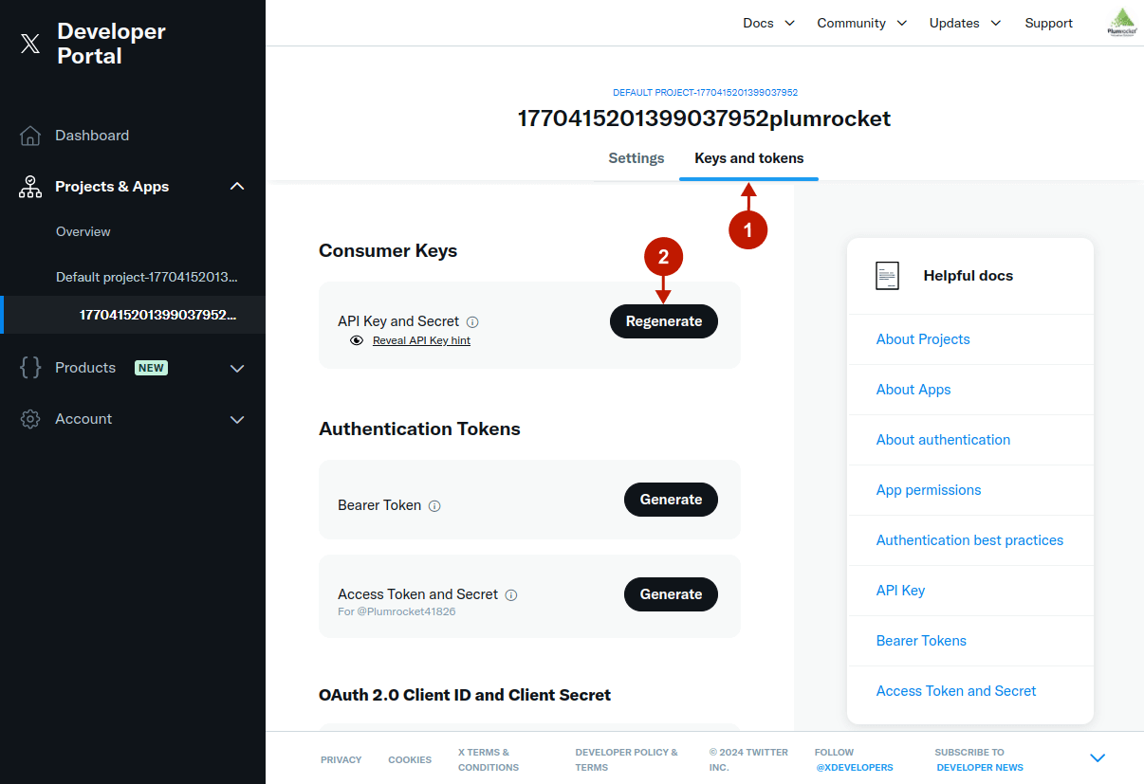Regenerate the API Key and Secret
Screen dimensions: 1144x784
(x=664, y=321)
